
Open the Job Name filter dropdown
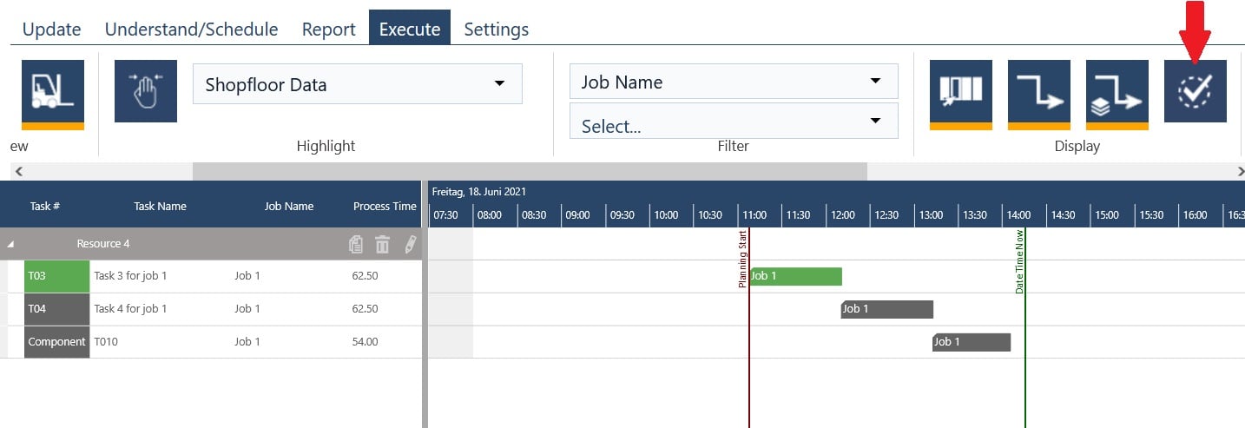733,82
